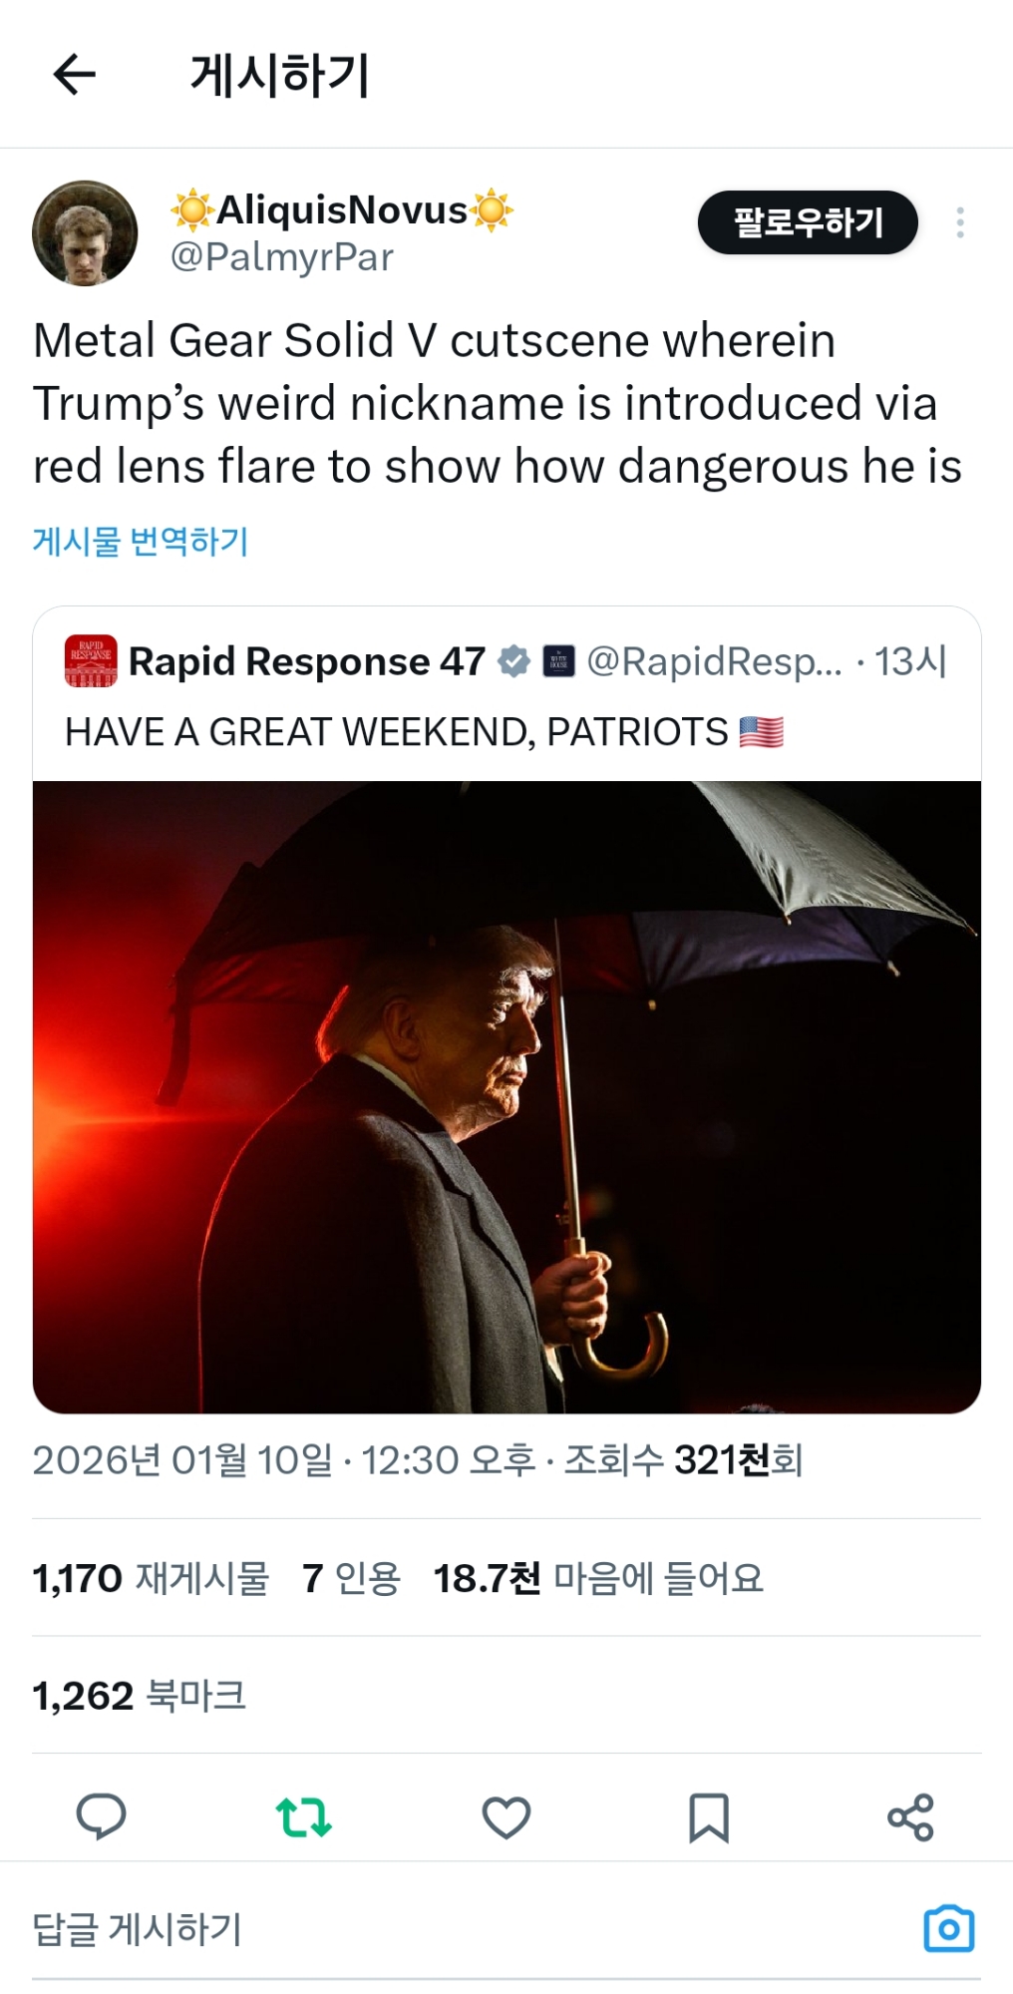
Task: Tap the verified badge on Rapid Response 47
Action: click(x=513, y=660)
